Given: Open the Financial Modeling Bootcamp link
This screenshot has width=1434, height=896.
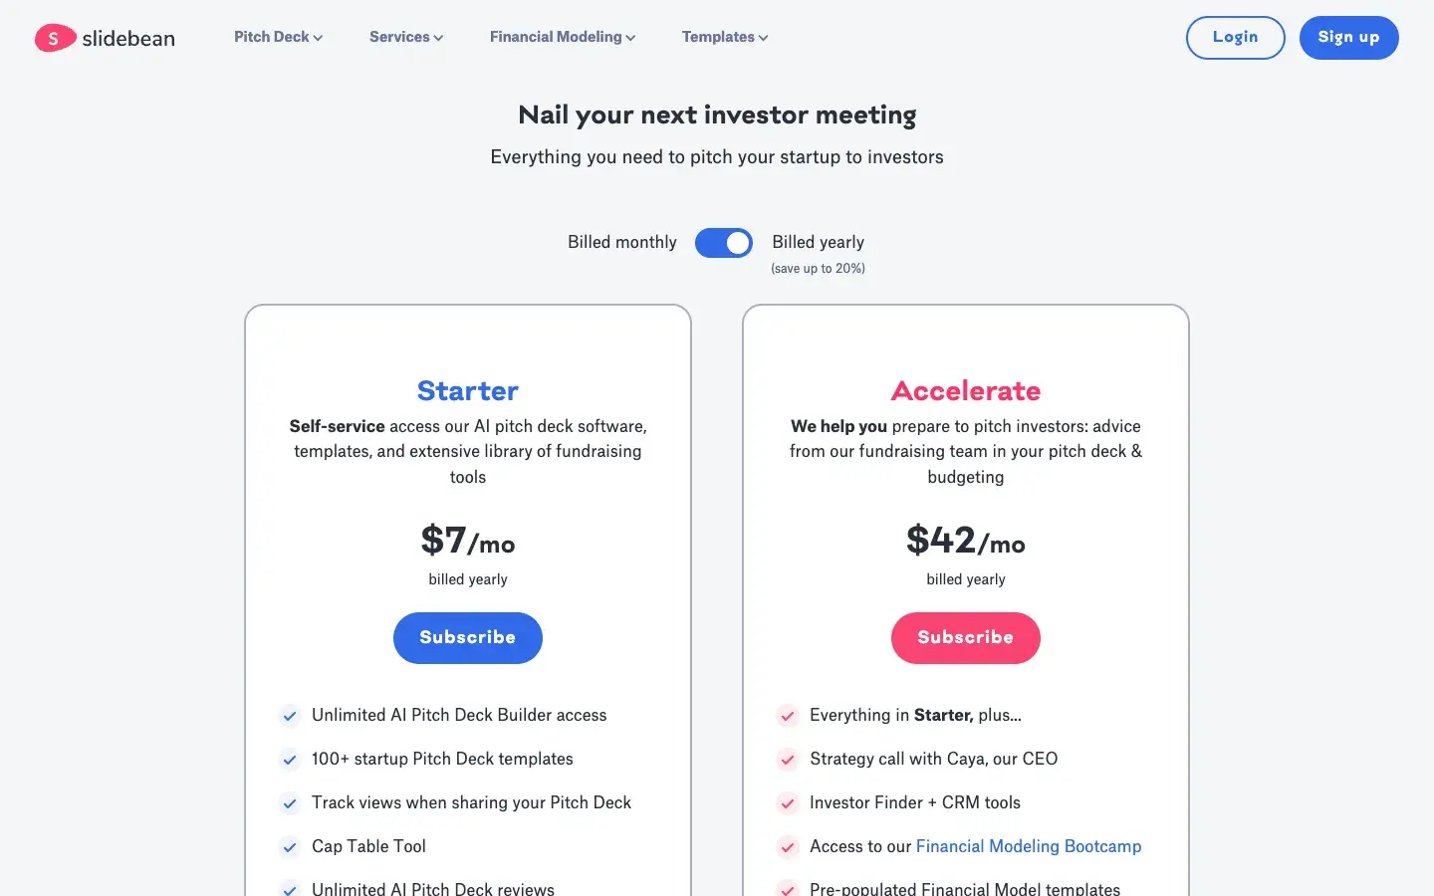Looking at the screenshot, I should tap(1028, 846).
